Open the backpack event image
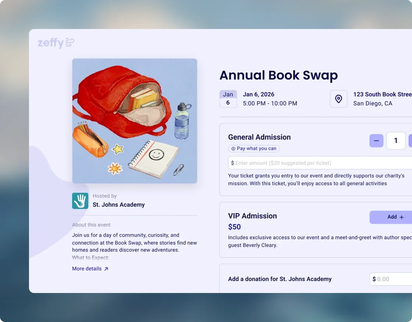412x322 pixels. (135, 121)
